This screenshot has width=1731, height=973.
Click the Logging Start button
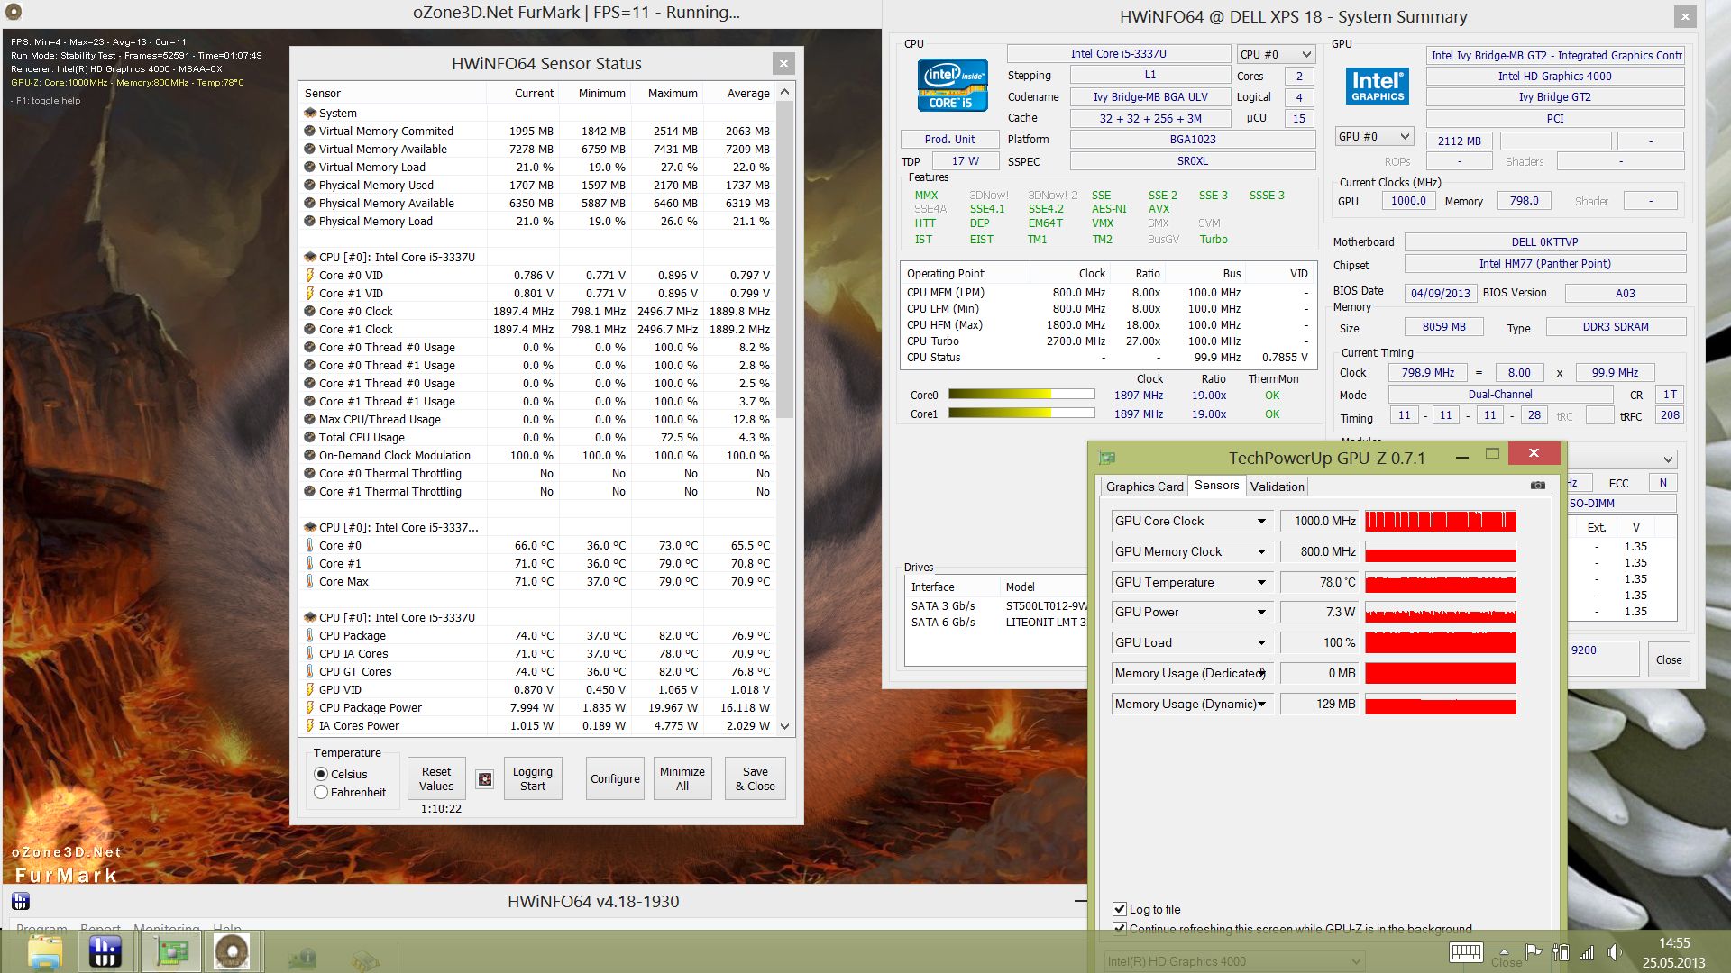click(532, 779)
